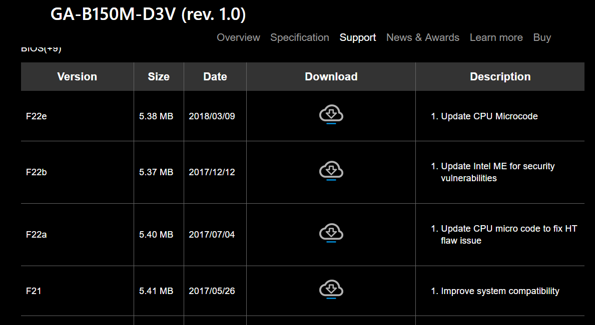The height and width of the screenshot is (325, 595).
Task: Click the 5.38 MB size value
Action: pyautogui.click(x=156, y=116)
